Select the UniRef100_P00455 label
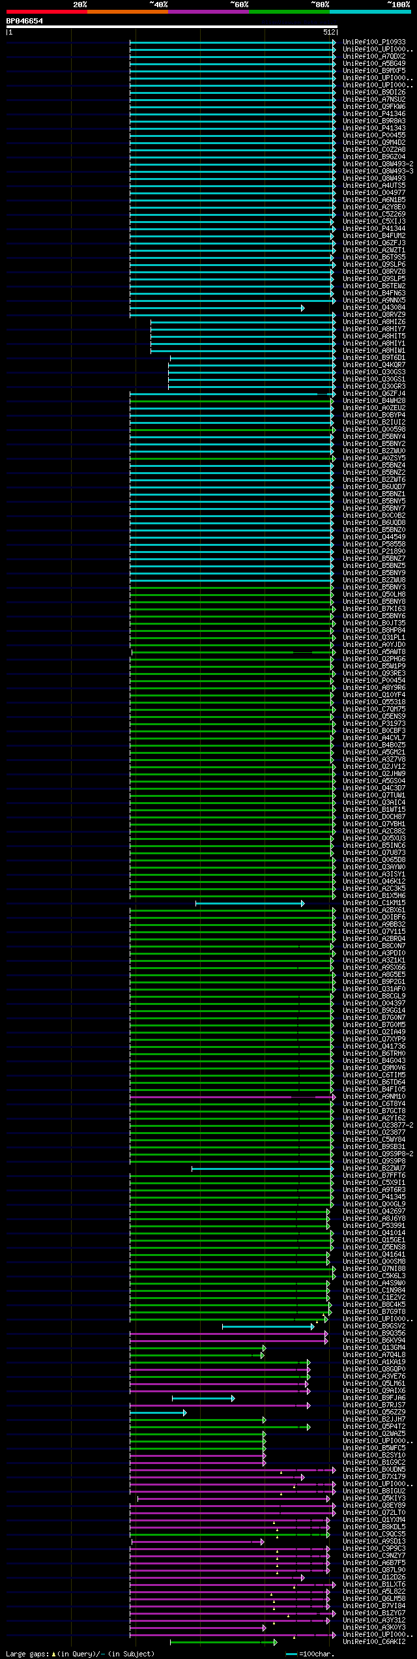Viewport: 417px width, 1659px height. coord(374,136)
